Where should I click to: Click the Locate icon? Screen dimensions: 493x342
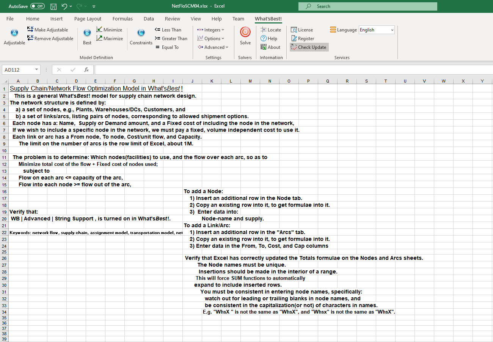point(264,30)
